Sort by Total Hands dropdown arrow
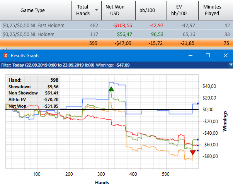This screenshot has width=233, height=187. click(x=97, y=10)
